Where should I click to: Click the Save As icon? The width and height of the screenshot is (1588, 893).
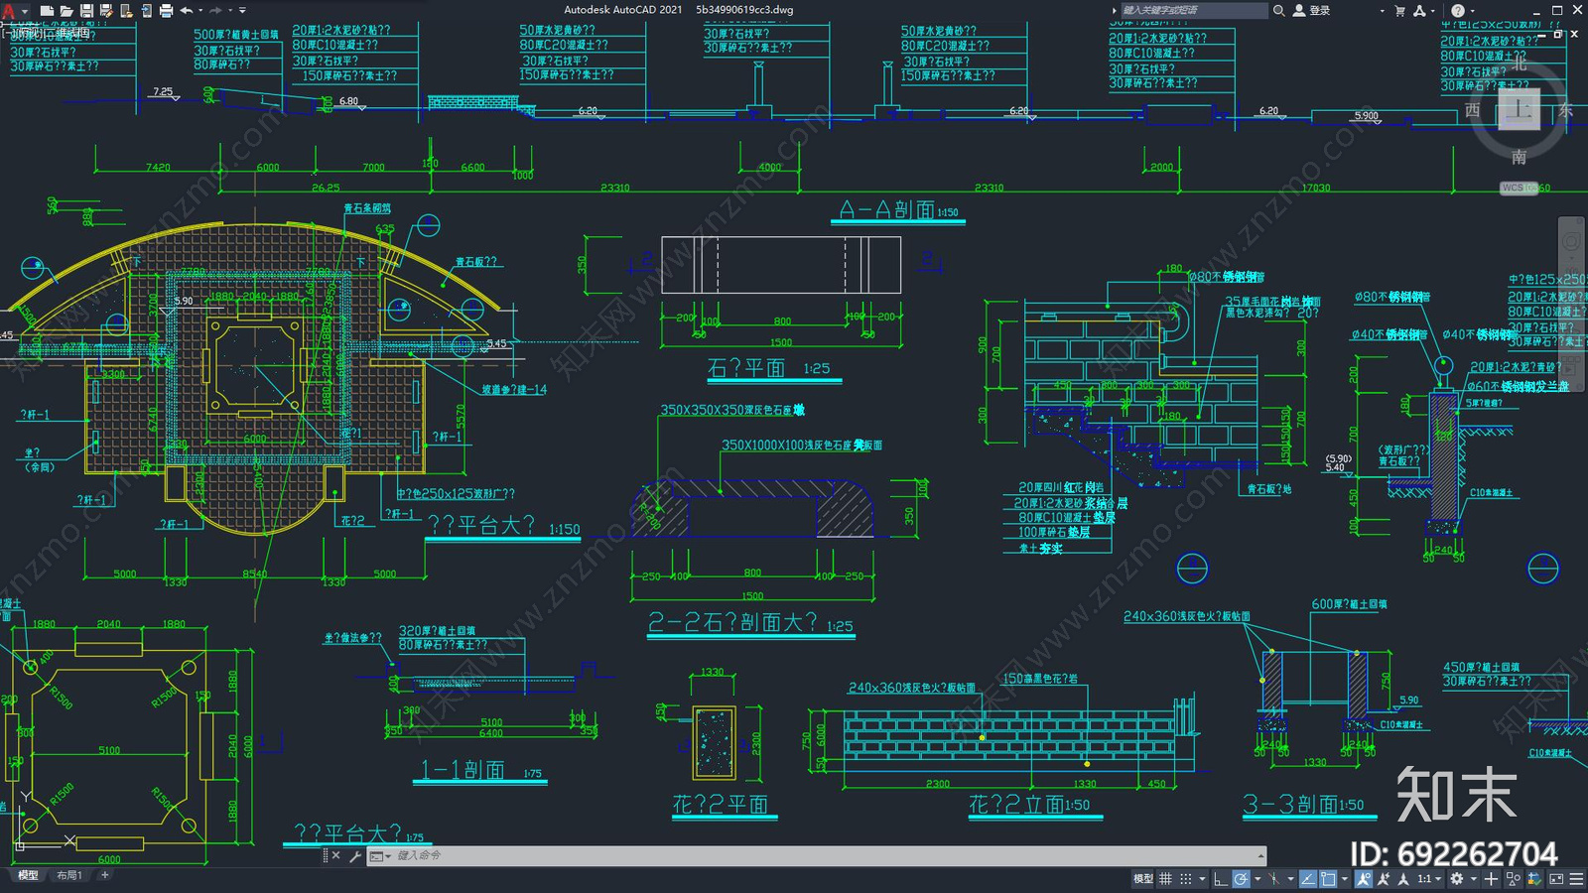[106, 11]
